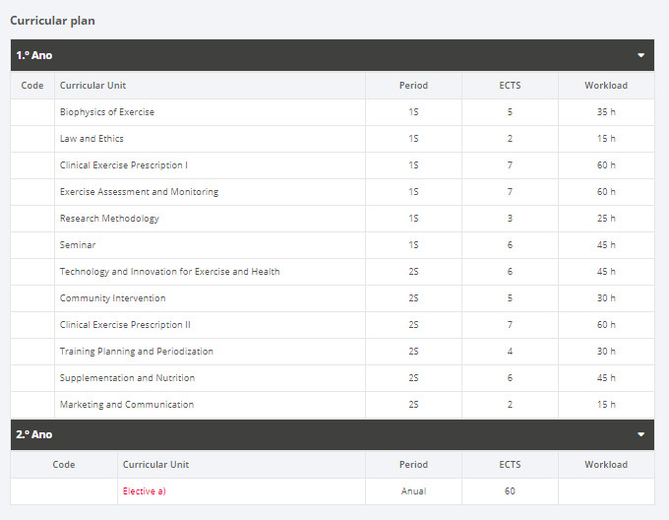Click Clinical Exercise Prescription I
669x520 pixels.
coord(124,165)
